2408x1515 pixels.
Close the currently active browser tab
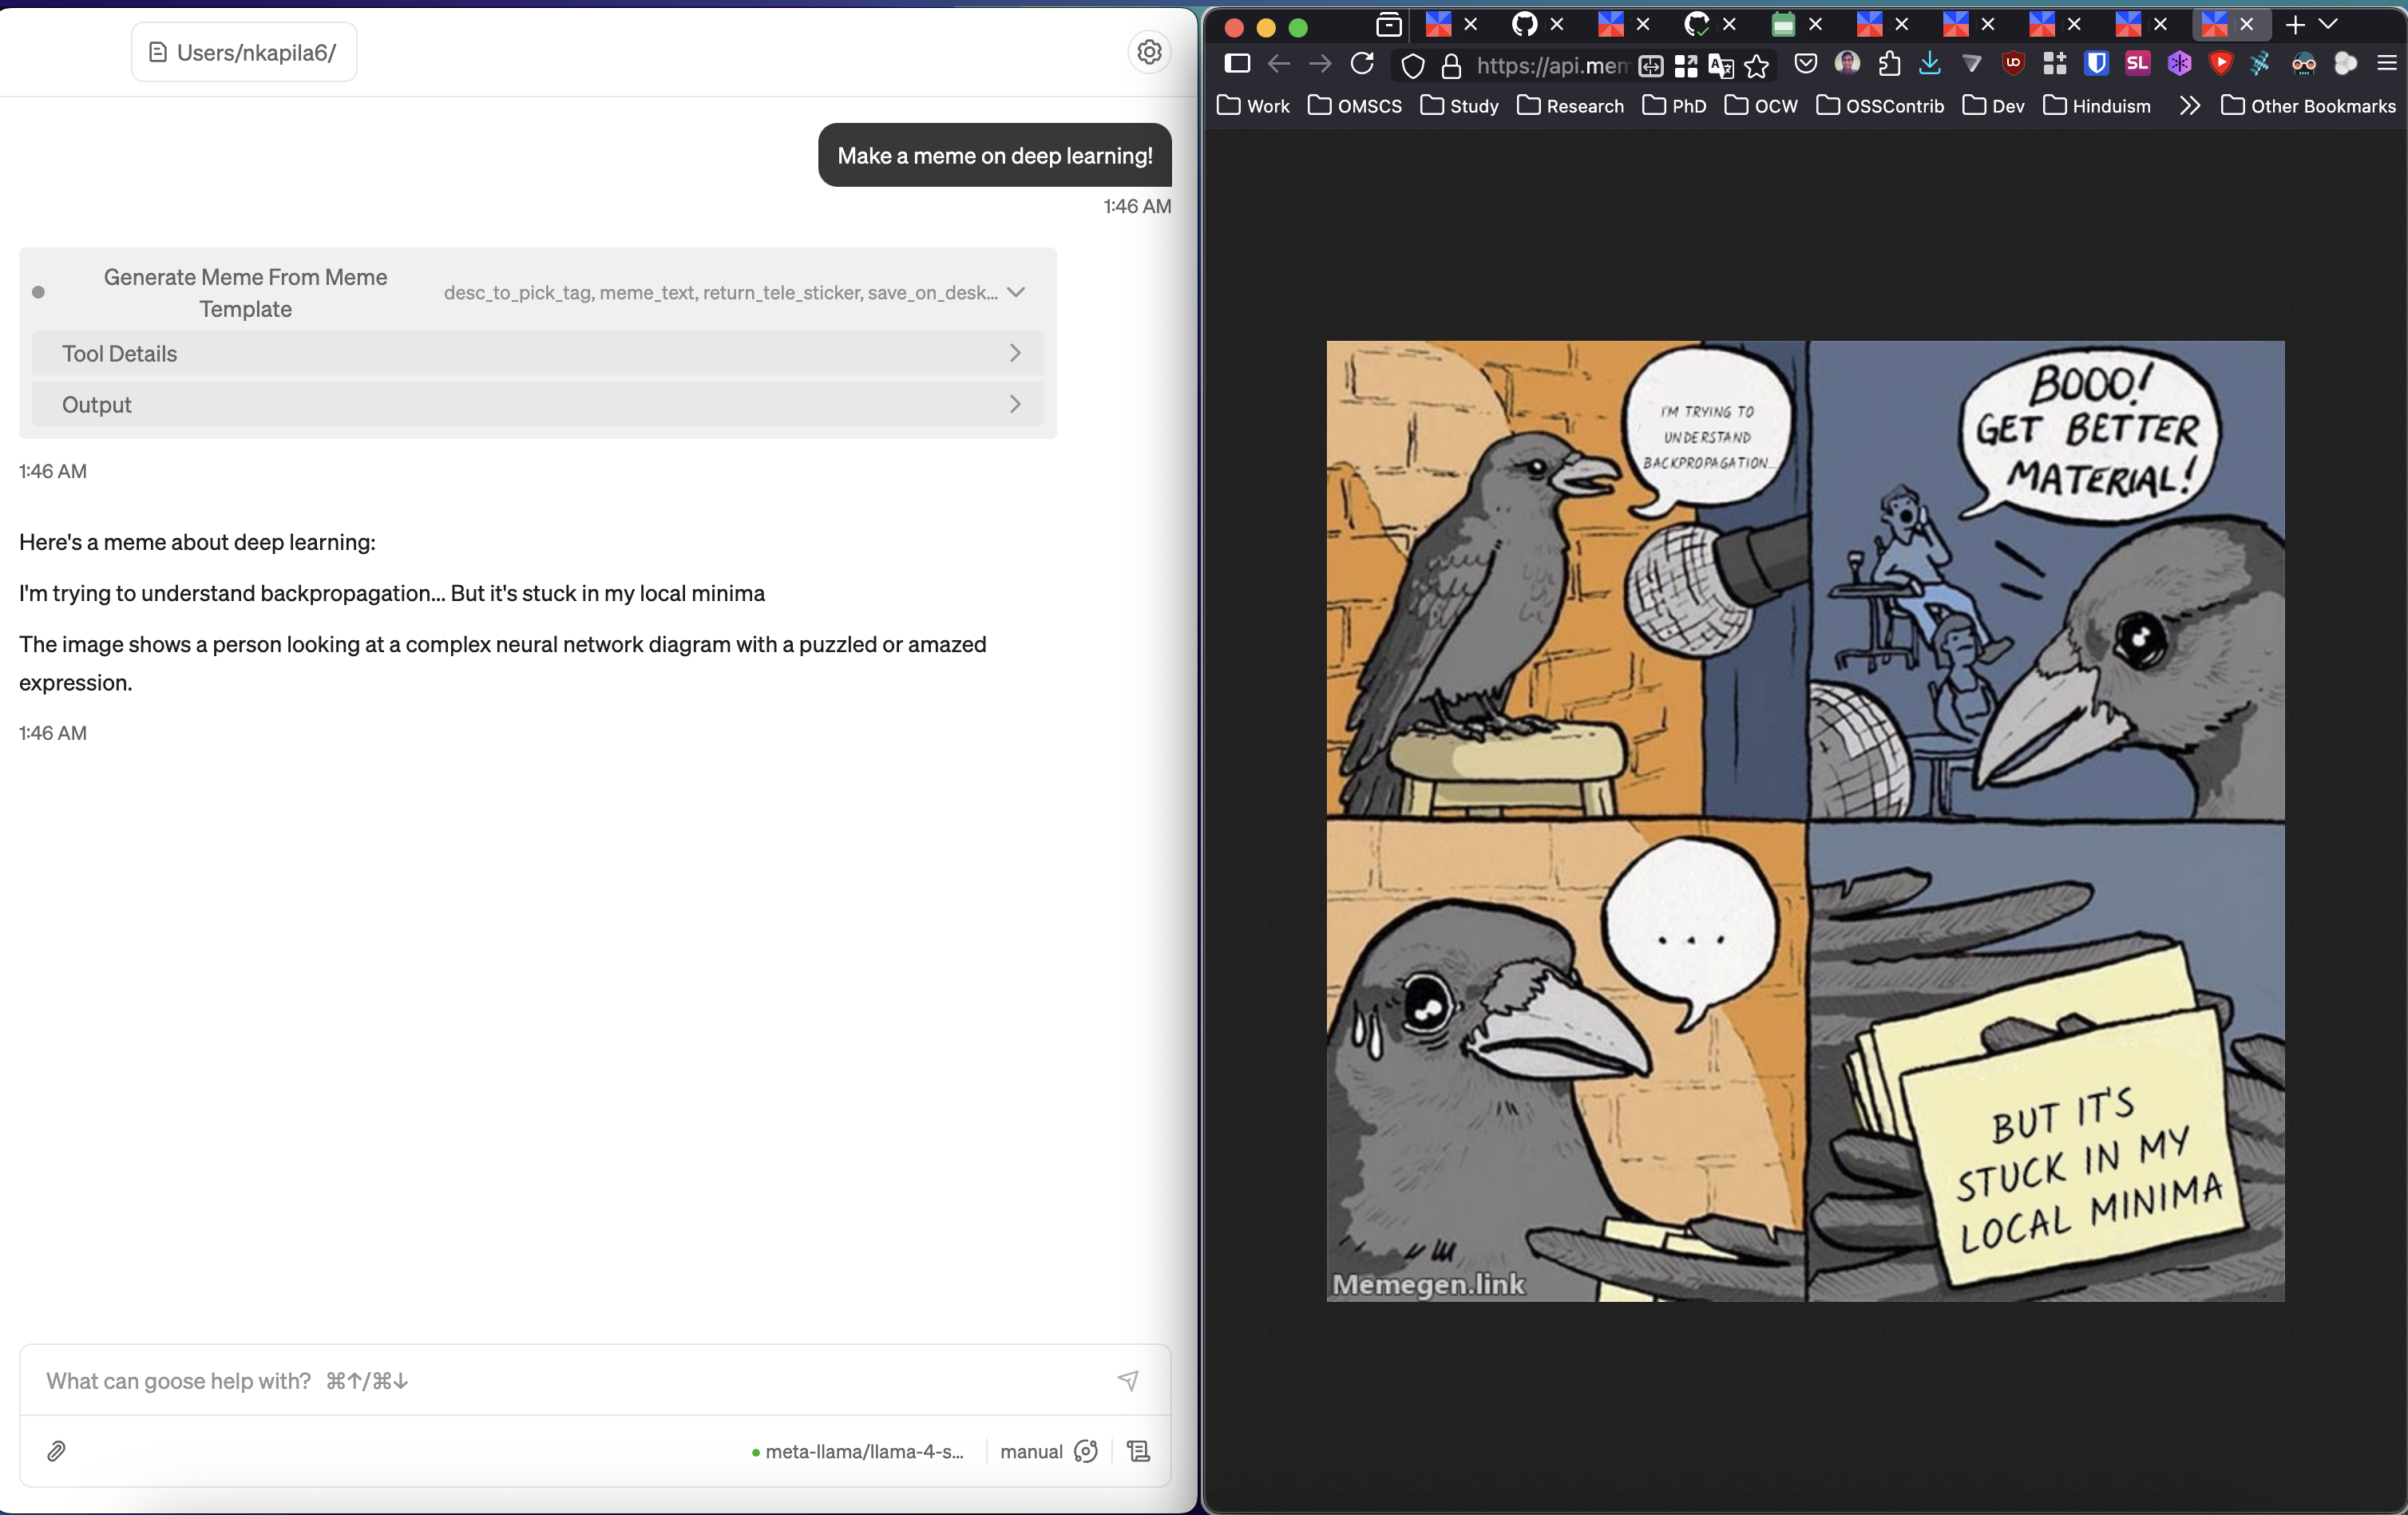coord(2247,25)
